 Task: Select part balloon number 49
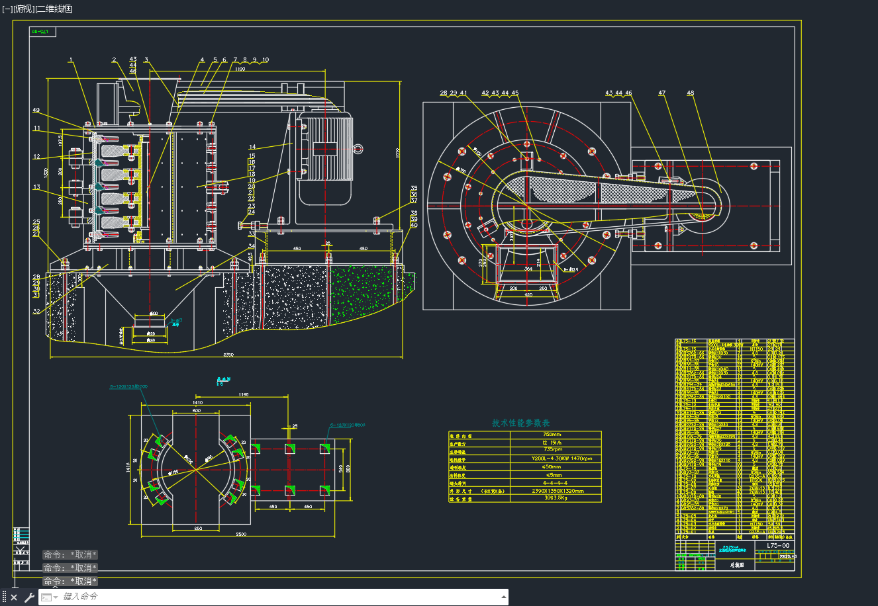(36, 110)
